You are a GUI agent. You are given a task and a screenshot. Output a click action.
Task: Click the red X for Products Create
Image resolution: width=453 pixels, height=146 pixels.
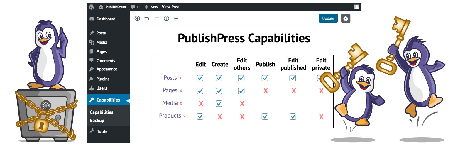click(219, 117)
